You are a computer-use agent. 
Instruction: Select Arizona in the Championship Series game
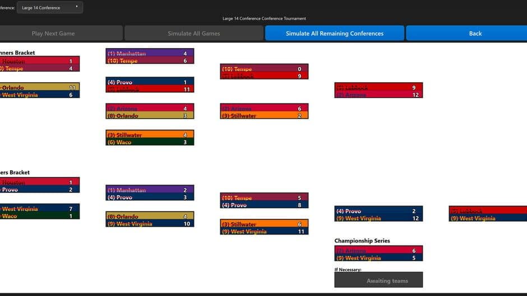tap(378, 251)
